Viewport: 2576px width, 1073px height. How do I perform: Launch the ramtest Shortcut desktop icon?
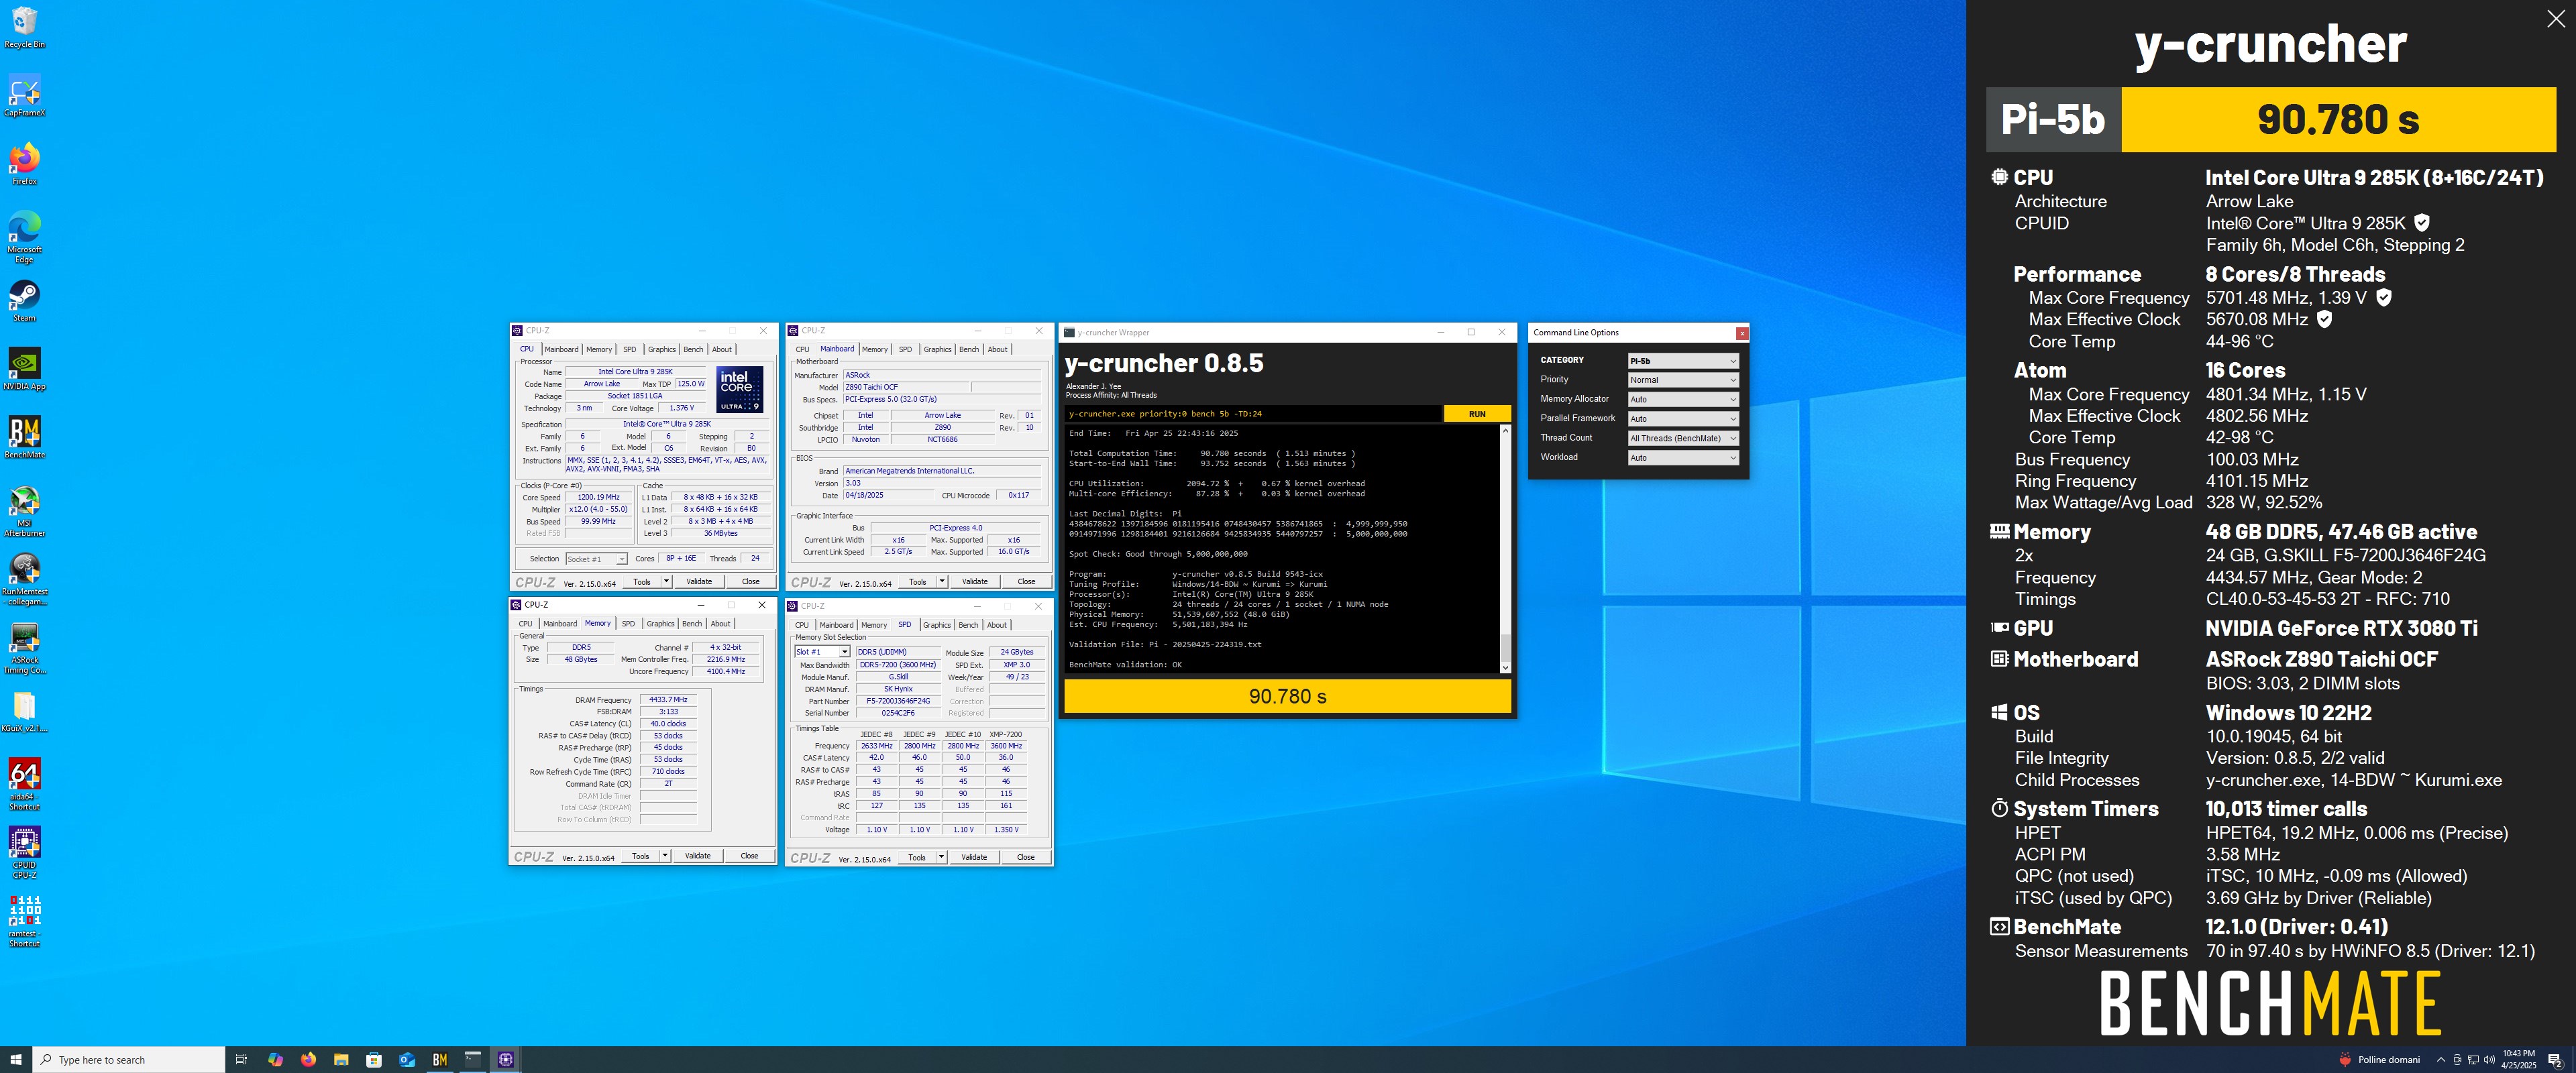click(x=24, y=921)
